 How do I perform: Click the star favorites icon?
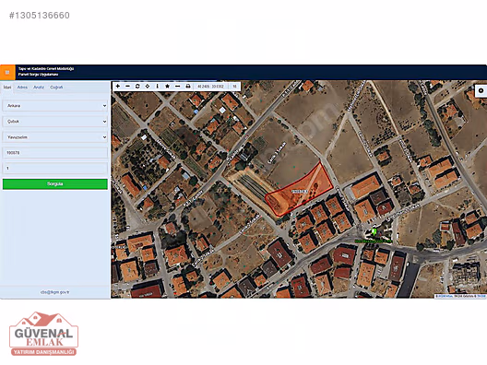pyautogui.click(x=168, y=87)
